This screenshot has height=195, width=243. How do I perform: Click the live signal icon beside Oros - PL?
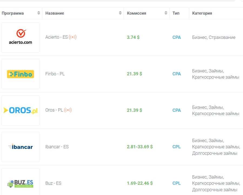click(68, 110)
